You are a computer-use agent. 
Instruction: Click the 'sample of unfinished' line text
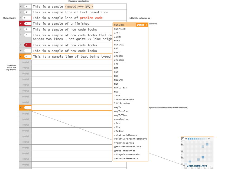[x=61, y=24]
